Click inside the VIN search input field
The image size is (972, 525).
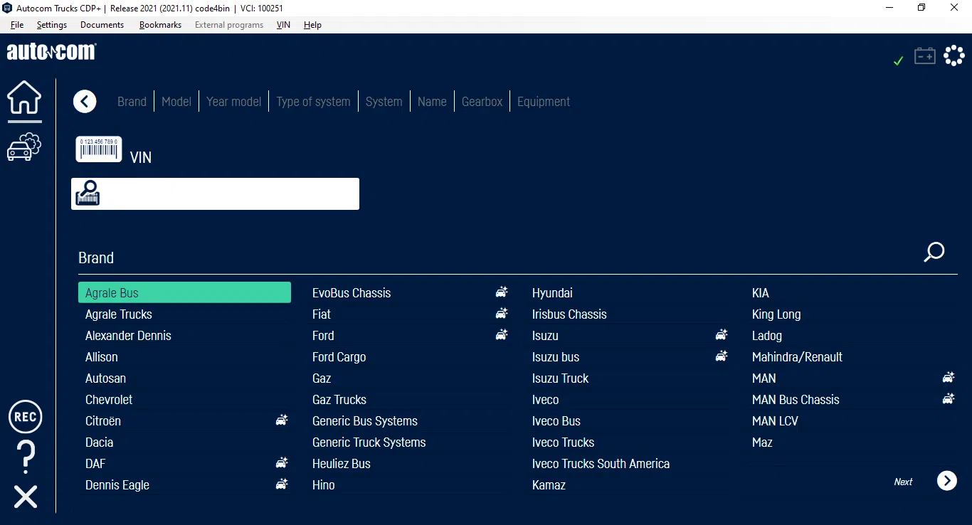pyautogui.click(x=228, y=194)
